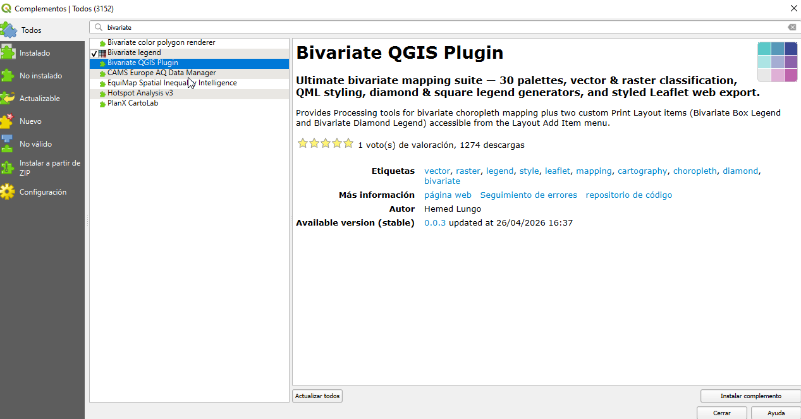Image resolution: width=801 pixels, height=419 pixels.
Task: Switch to the Instalado tab
Action: 42,53
